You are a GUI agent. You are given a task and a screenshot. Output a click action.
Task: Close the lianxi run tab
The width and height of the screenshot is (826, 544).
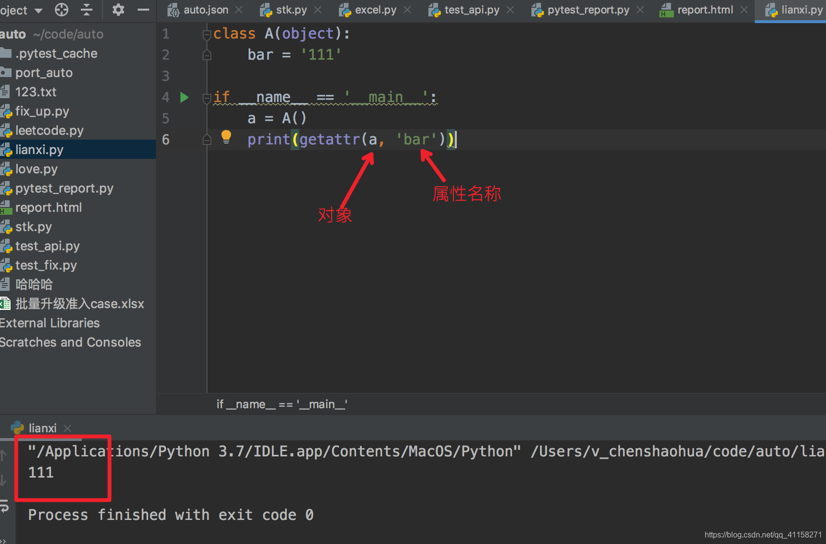pos(67,428)
